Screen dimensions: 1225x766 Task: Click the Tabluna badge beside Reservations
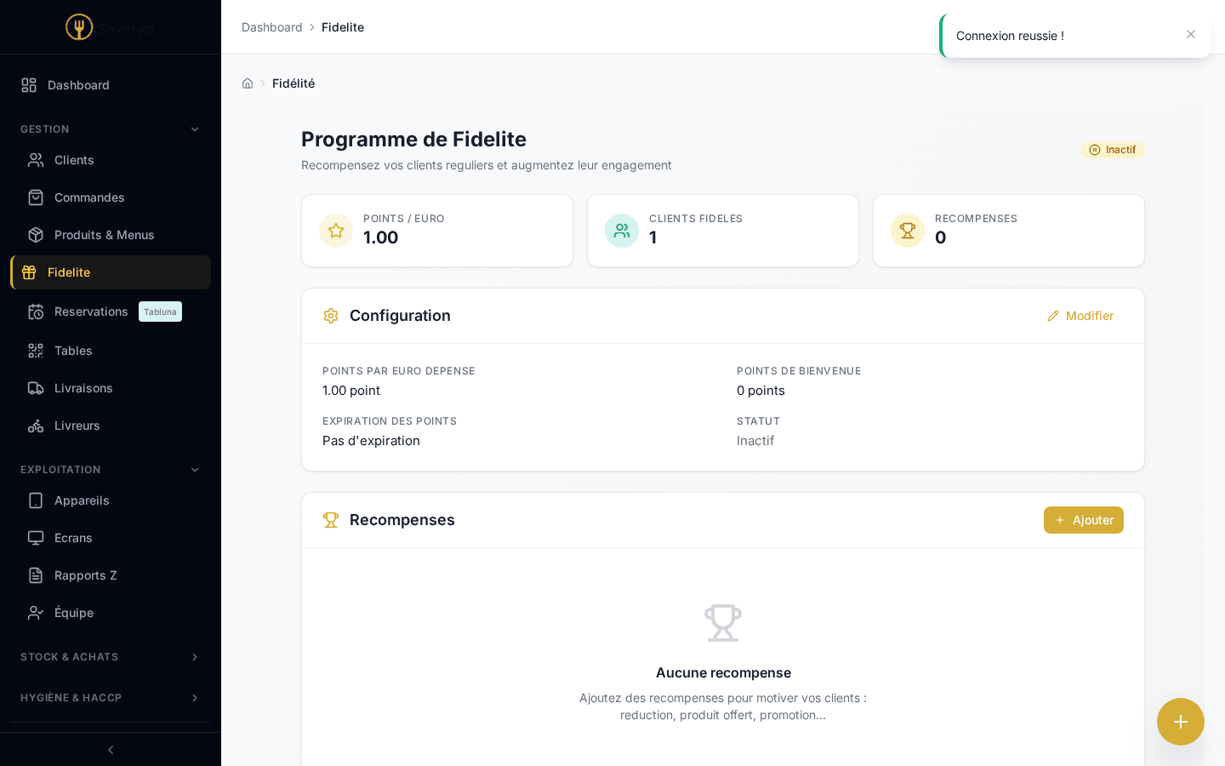point(160,312)
